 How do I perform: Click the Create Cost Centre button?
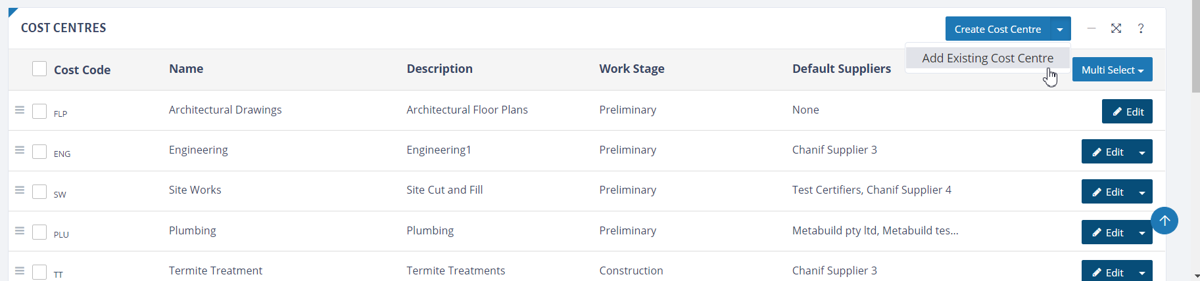[x=997, y=29]
